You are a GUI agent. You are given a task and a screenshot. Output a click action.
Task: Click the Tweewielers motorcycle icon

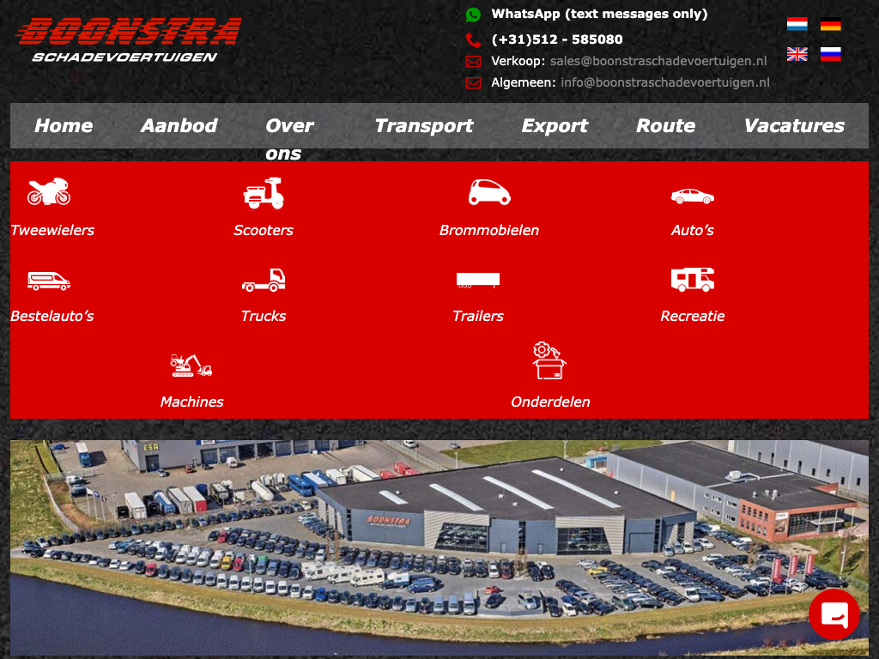[49, 191]
